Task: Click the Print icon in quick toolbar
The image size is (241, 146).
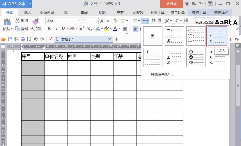Action: (x=23, y=39)
